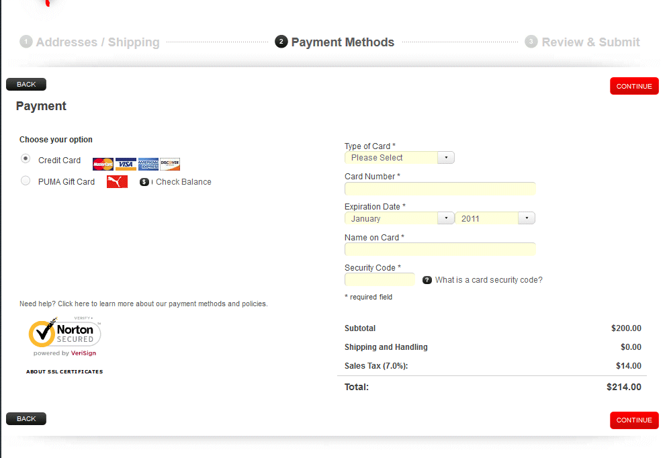Screen dimensions: 665x458
Task: Click the Discover card icon
Action: pyautogui.click(x=170, y=165)
